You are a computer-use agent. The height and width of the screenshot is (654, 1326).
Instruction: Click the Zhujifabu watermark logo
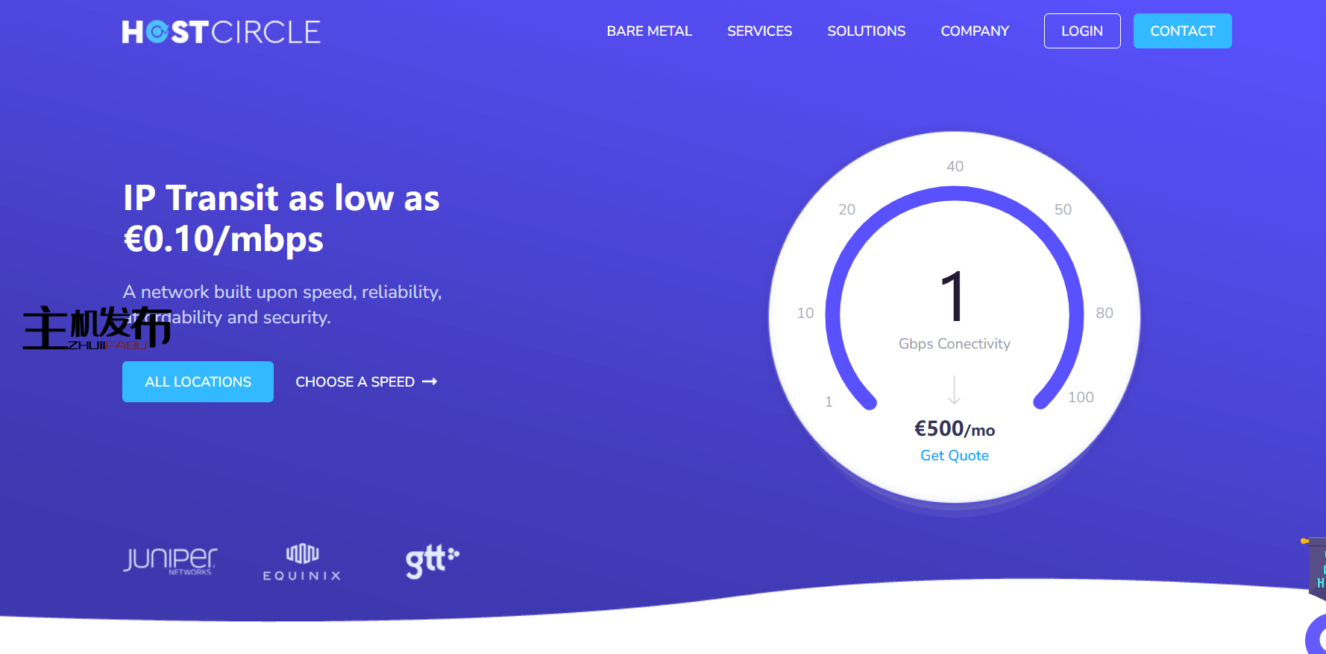[96, 328]
